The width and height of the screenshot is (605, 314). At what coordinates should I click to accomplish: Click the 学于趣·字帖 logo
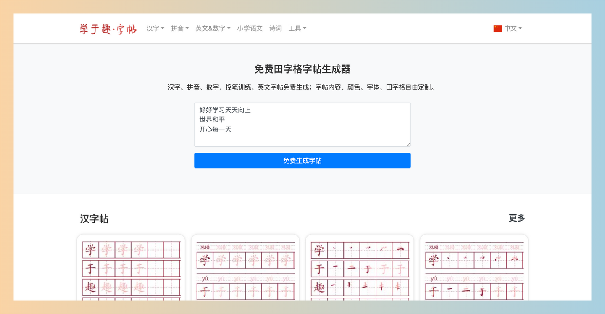(x=108, y=29)
